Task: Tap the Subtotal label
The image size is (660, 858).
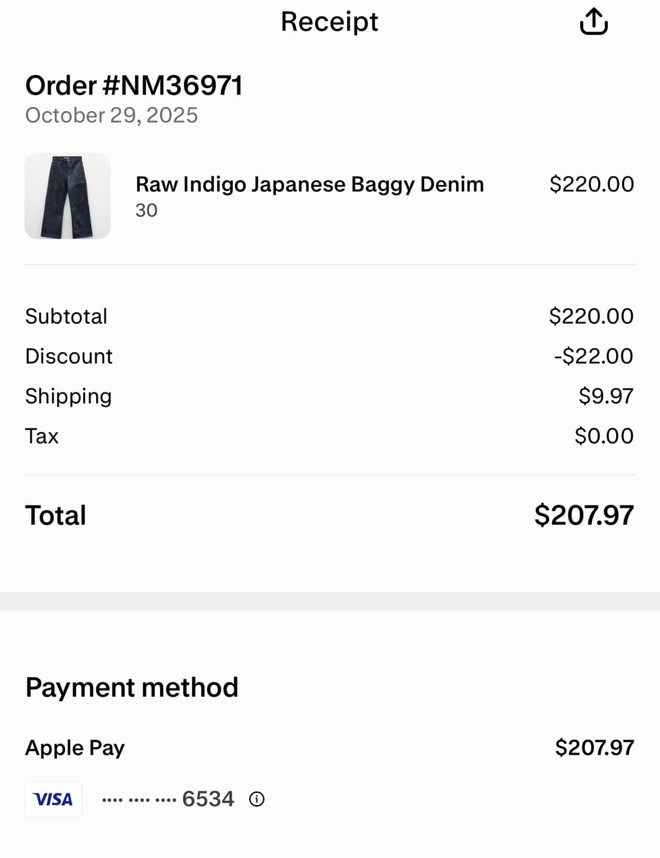Action: [66, 316]
